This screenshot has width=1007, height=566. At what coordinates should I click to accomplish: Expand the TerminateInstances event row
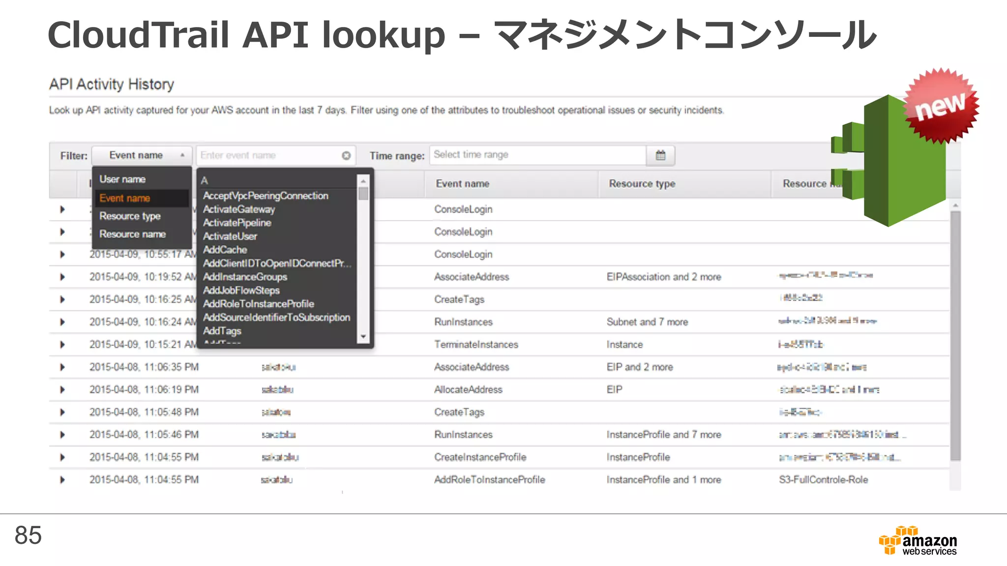click(x=62, y=345)
